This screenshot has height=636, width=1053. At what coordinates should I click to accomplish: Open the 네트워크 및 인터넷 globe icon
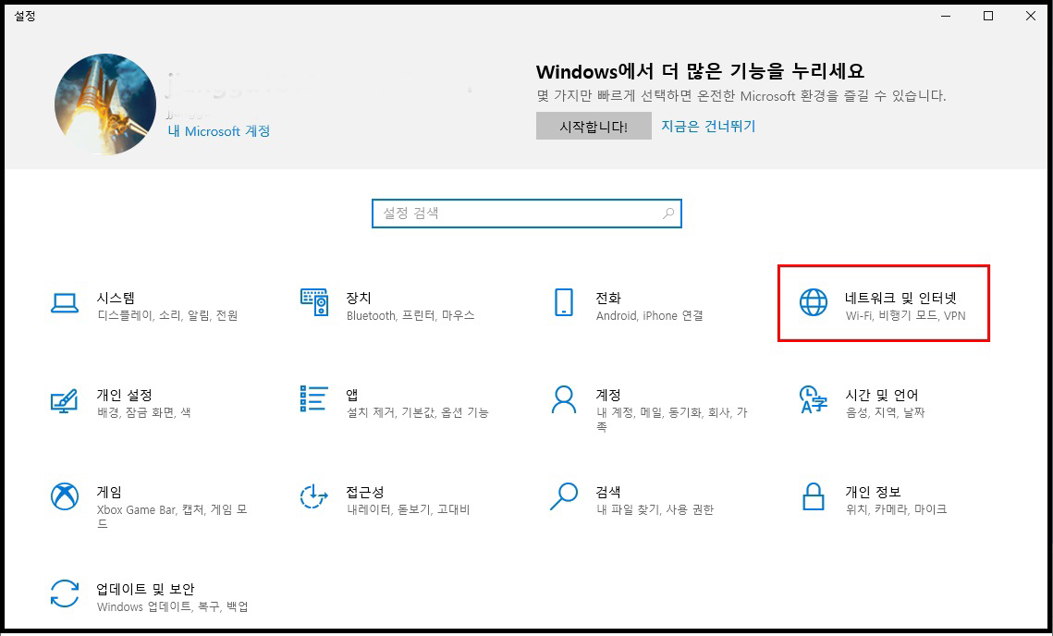click(814, 302)
